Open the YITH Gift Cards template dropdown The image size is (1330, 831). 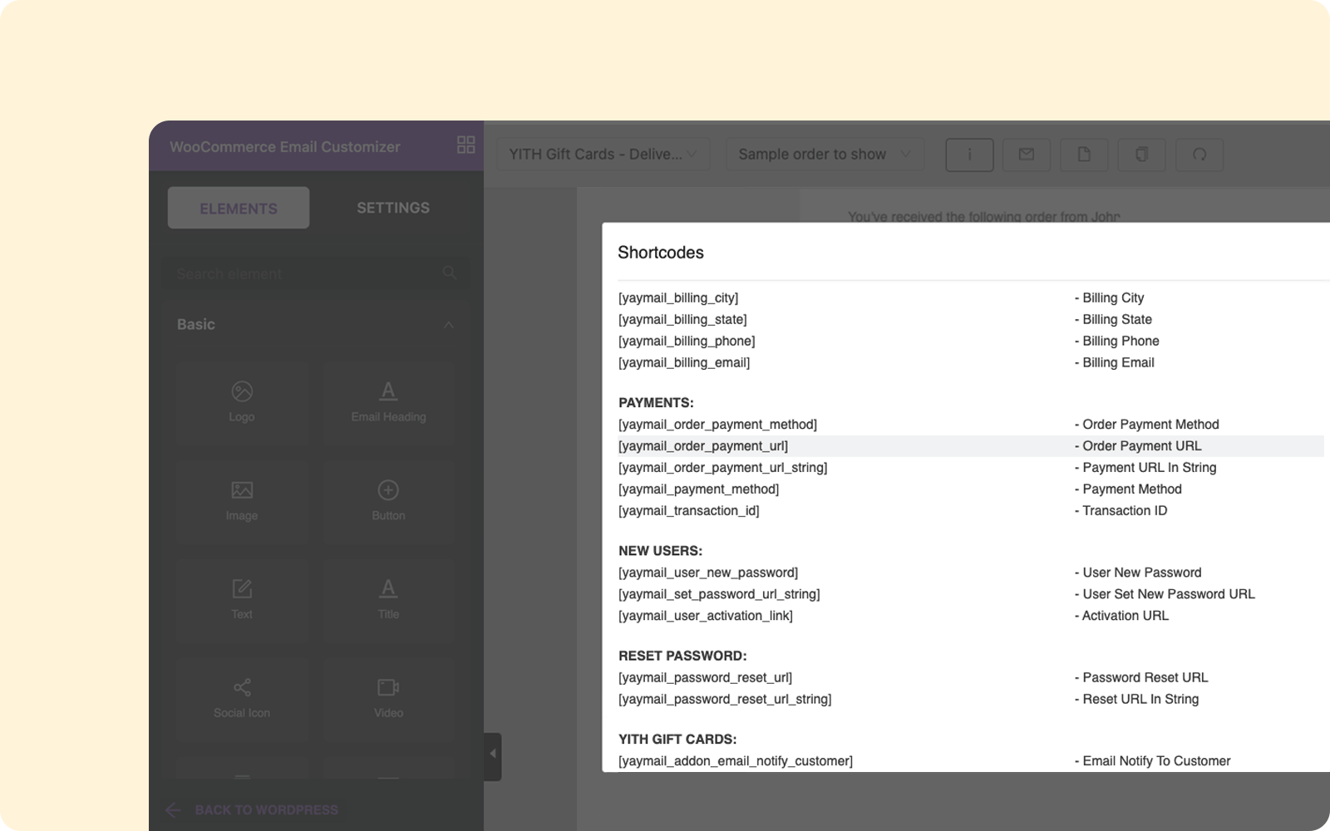[x=603, y=155]
